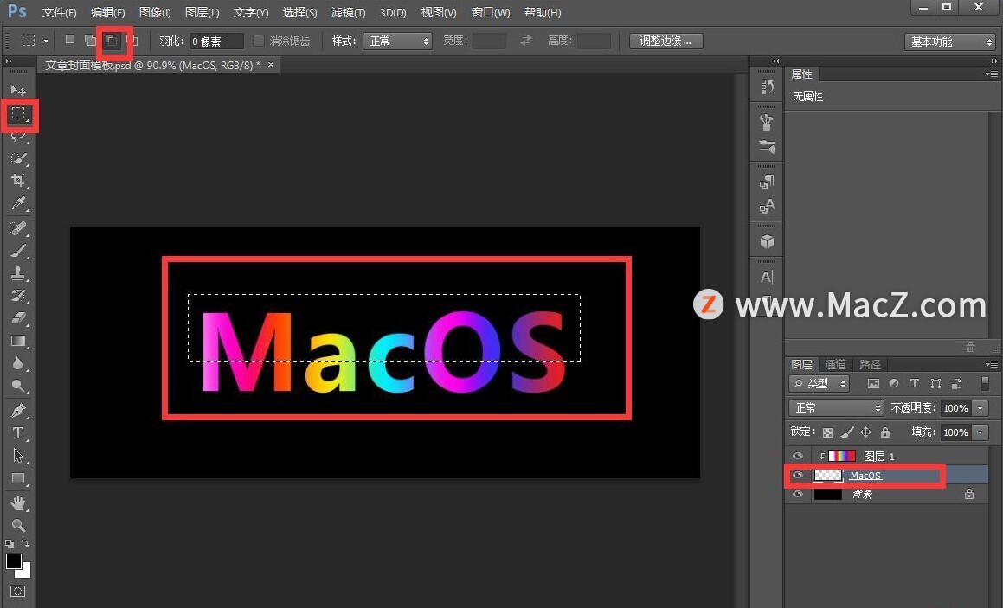This screenshot has height=608, width=1003.
Task: Open the 基本功能 workspace dropdown
Action: pos(950,42)
